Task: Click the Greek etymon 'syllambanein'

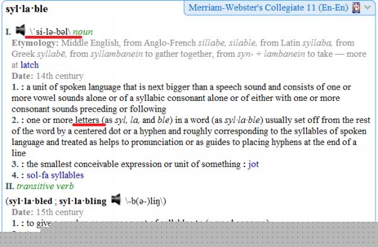Action: 117,54
